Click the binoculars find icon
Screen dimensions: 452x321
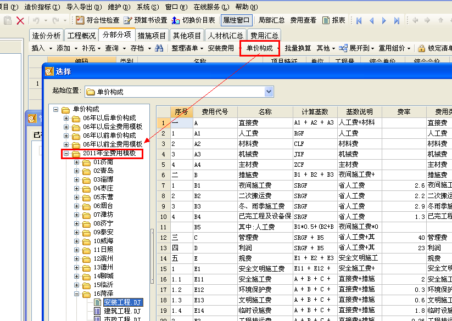point(159,48)
